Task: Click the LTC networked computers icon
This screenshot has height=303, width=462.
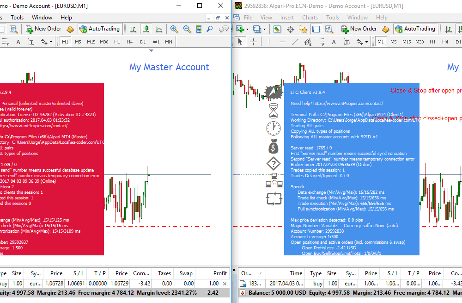Action: (x=274, y=180)
